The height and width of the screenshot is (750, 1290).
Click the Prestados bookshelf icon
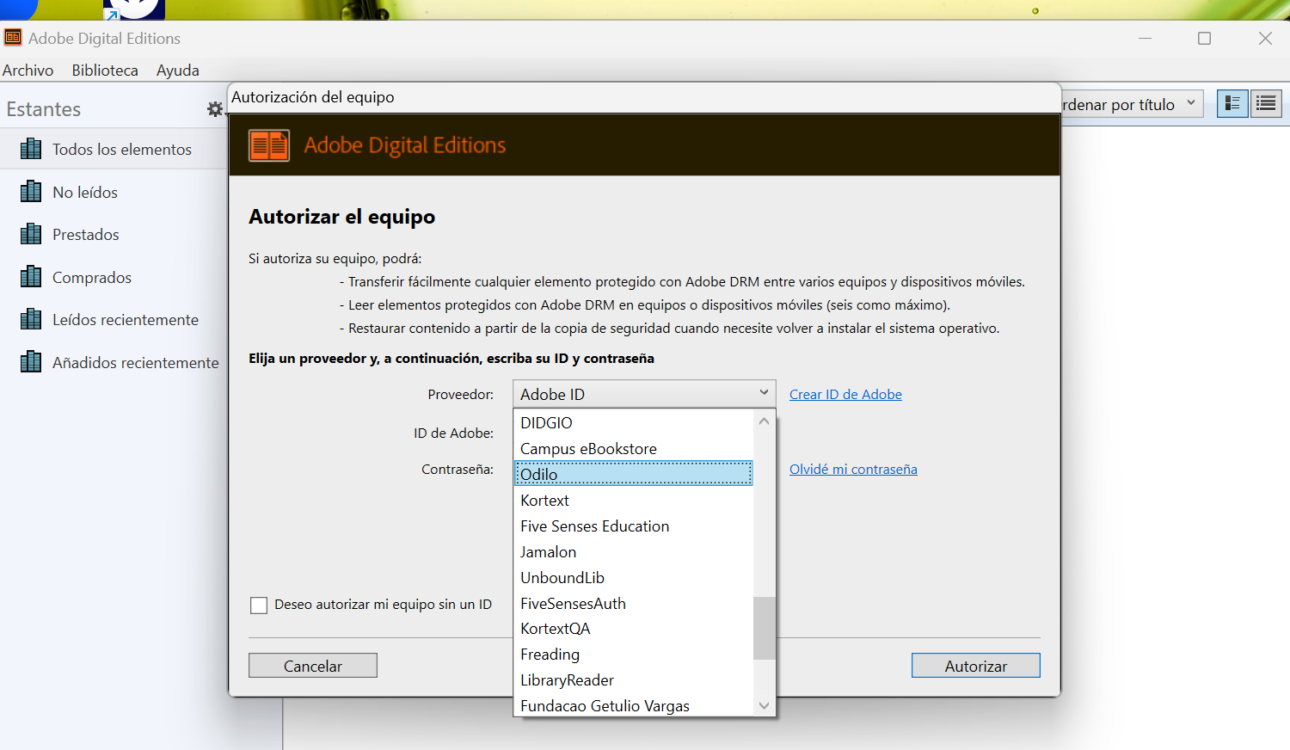tap(31, 234)
